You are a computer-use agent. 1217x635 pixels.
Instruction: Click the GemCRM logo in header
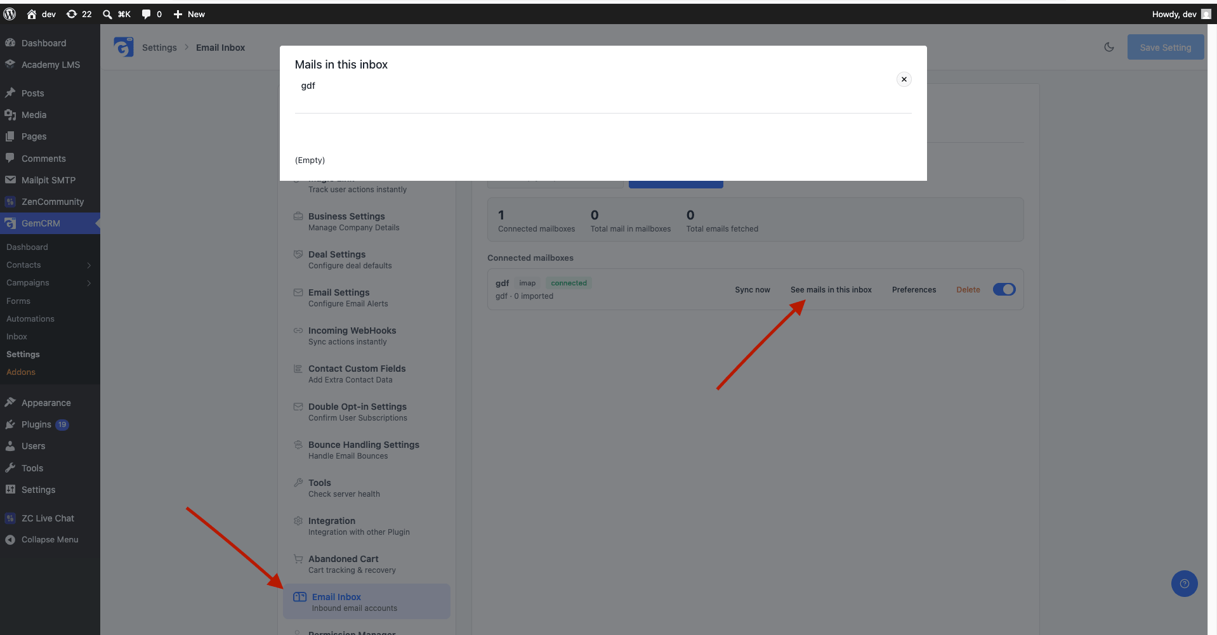click(x=124, y=47)
